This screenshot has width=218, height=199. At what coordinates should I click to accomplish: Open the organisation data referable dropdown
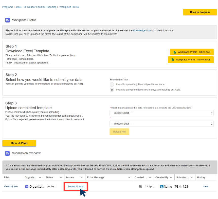pyautogui.click(x=161, y=113)
